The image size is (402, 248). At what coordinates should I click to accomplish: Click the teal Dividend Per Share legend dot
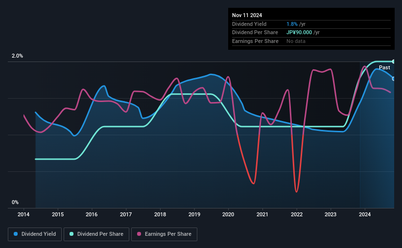point(71,234)
